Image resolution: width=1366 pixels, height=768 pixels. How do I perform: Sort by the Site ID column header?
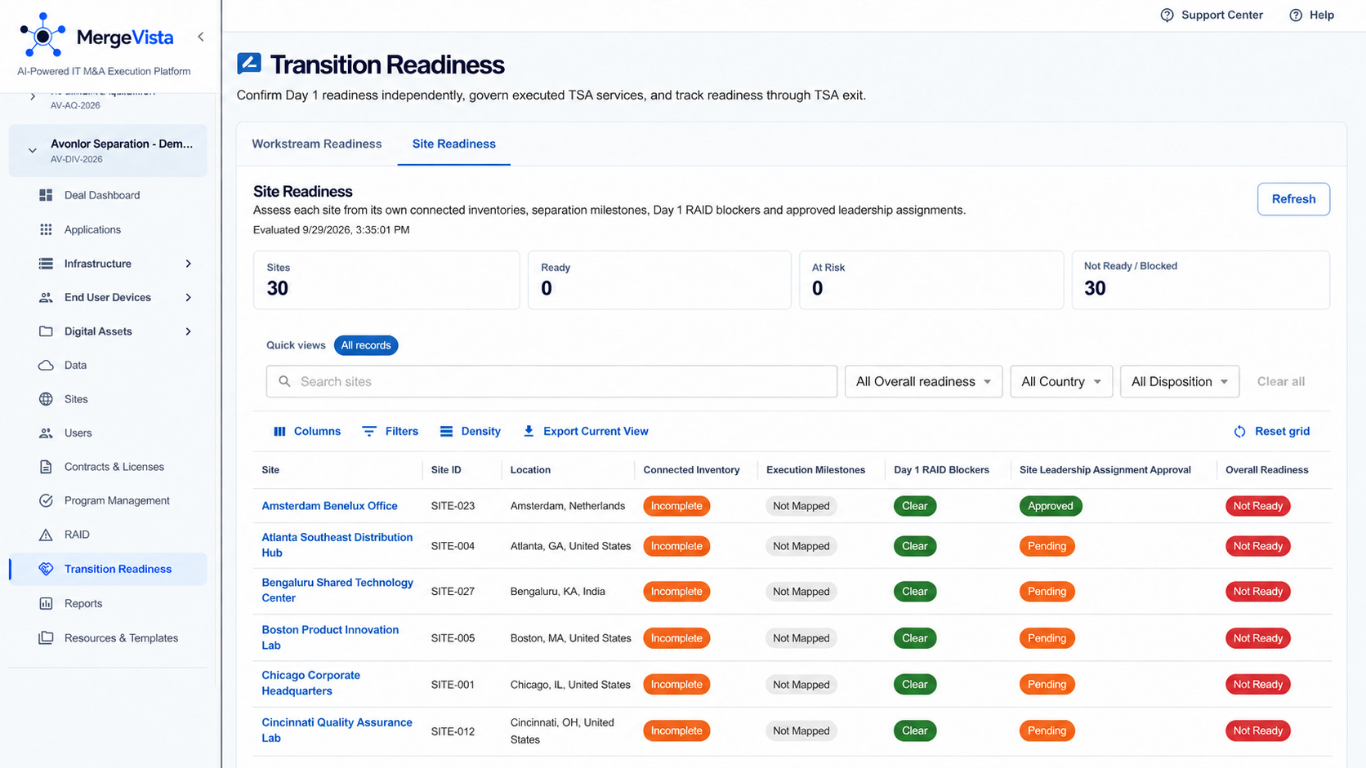446,470
